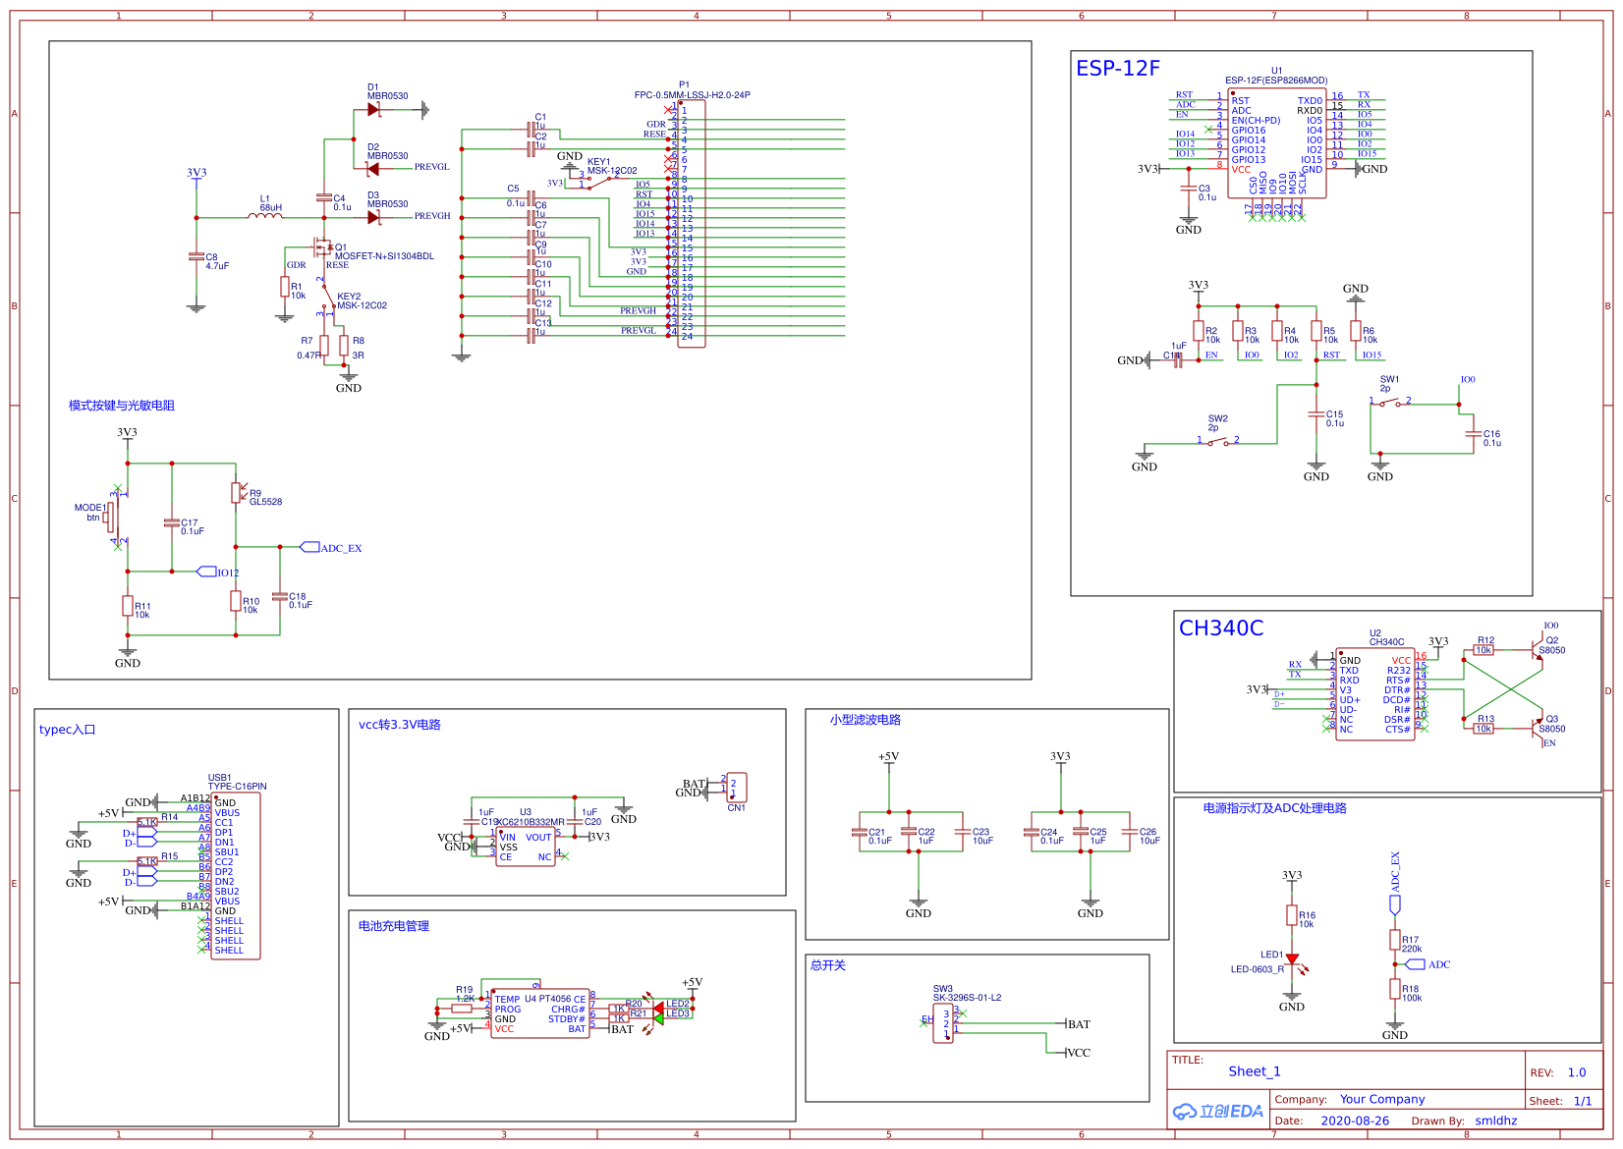Click the REV value '1.0'
The image size is (1623, 1149).
1577,1072
